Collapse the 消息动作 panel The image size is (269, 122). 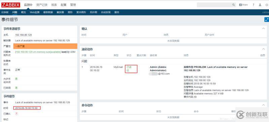(264, 49)
